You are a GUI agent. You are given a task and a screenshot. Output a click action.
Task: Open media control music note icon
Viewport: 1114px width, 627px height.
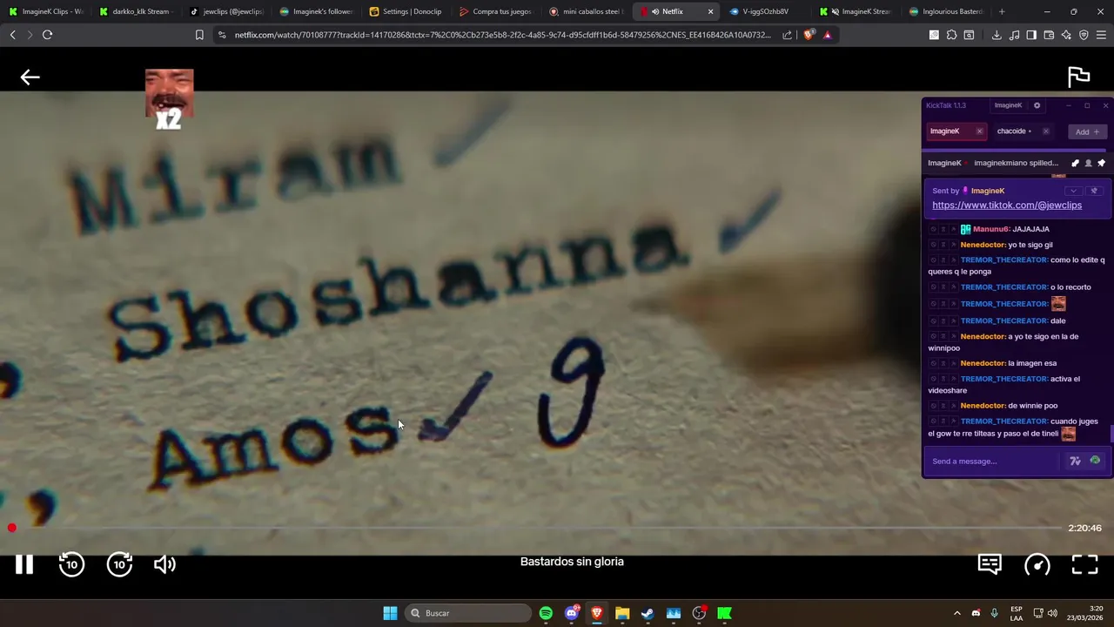coord(1015,35)
